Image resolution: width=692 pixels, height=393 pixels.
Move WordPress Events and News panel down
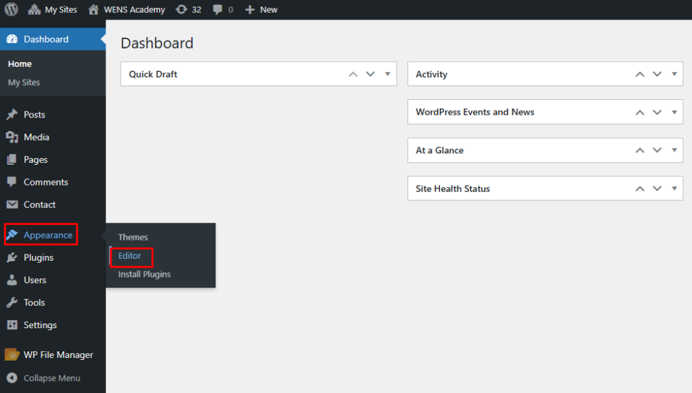click(657, 112)
